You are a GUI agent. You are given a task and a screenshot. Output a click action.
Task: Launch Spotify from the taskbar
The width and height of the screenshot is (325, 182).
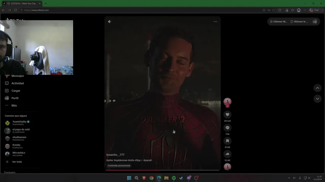pyautogui.click(x=174, y=178)
